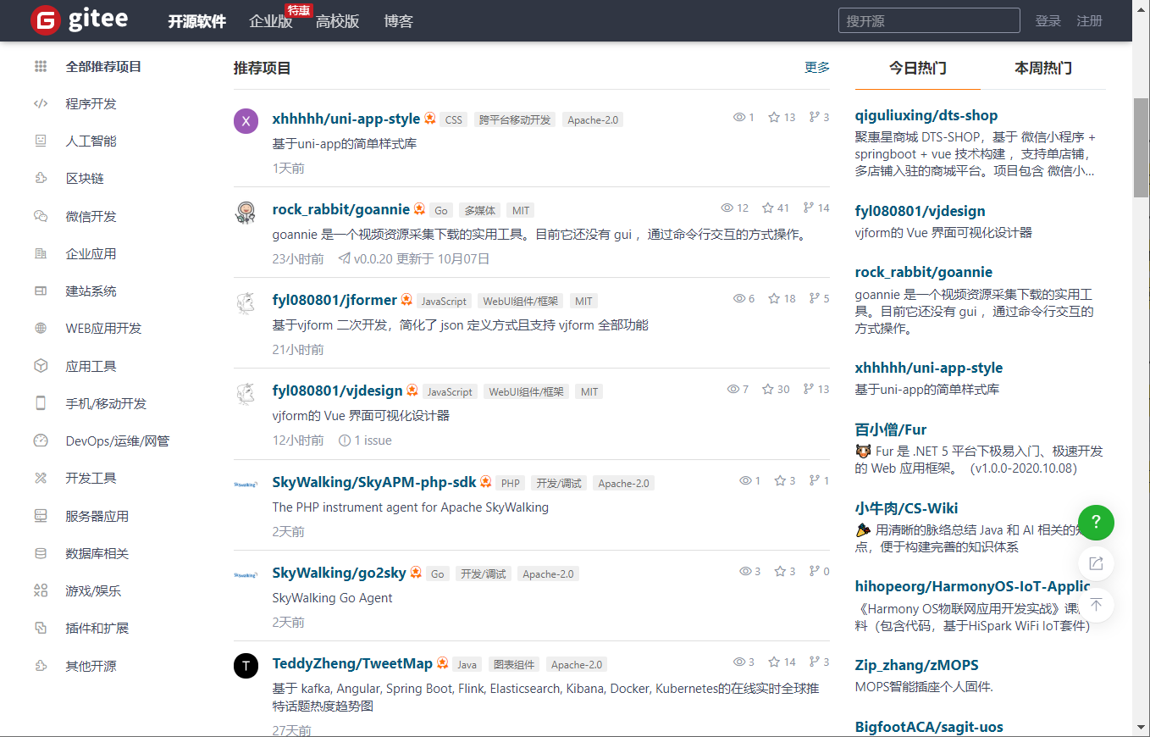This screenshot has height=737, width=1150.
Task: Click the xhhhhh purple X avatar
Action: (x=246, y=121)
